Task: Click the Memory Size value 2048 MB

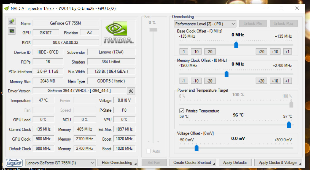Action: point(48,81)
